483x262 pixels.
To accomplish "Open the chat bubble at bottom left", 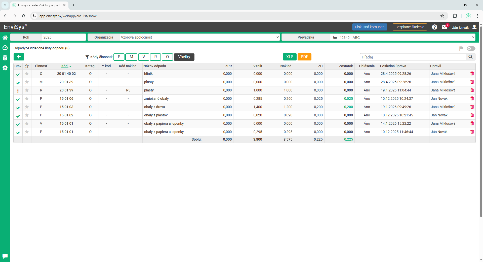I will [x=5, y=256].
